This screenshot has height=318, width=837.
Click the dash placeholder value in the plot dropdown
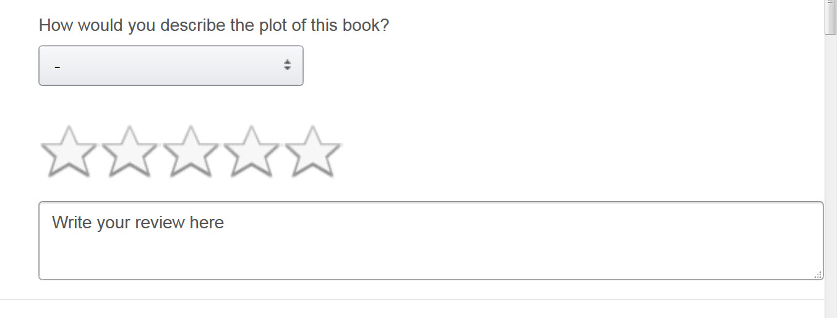coord(57,66)
